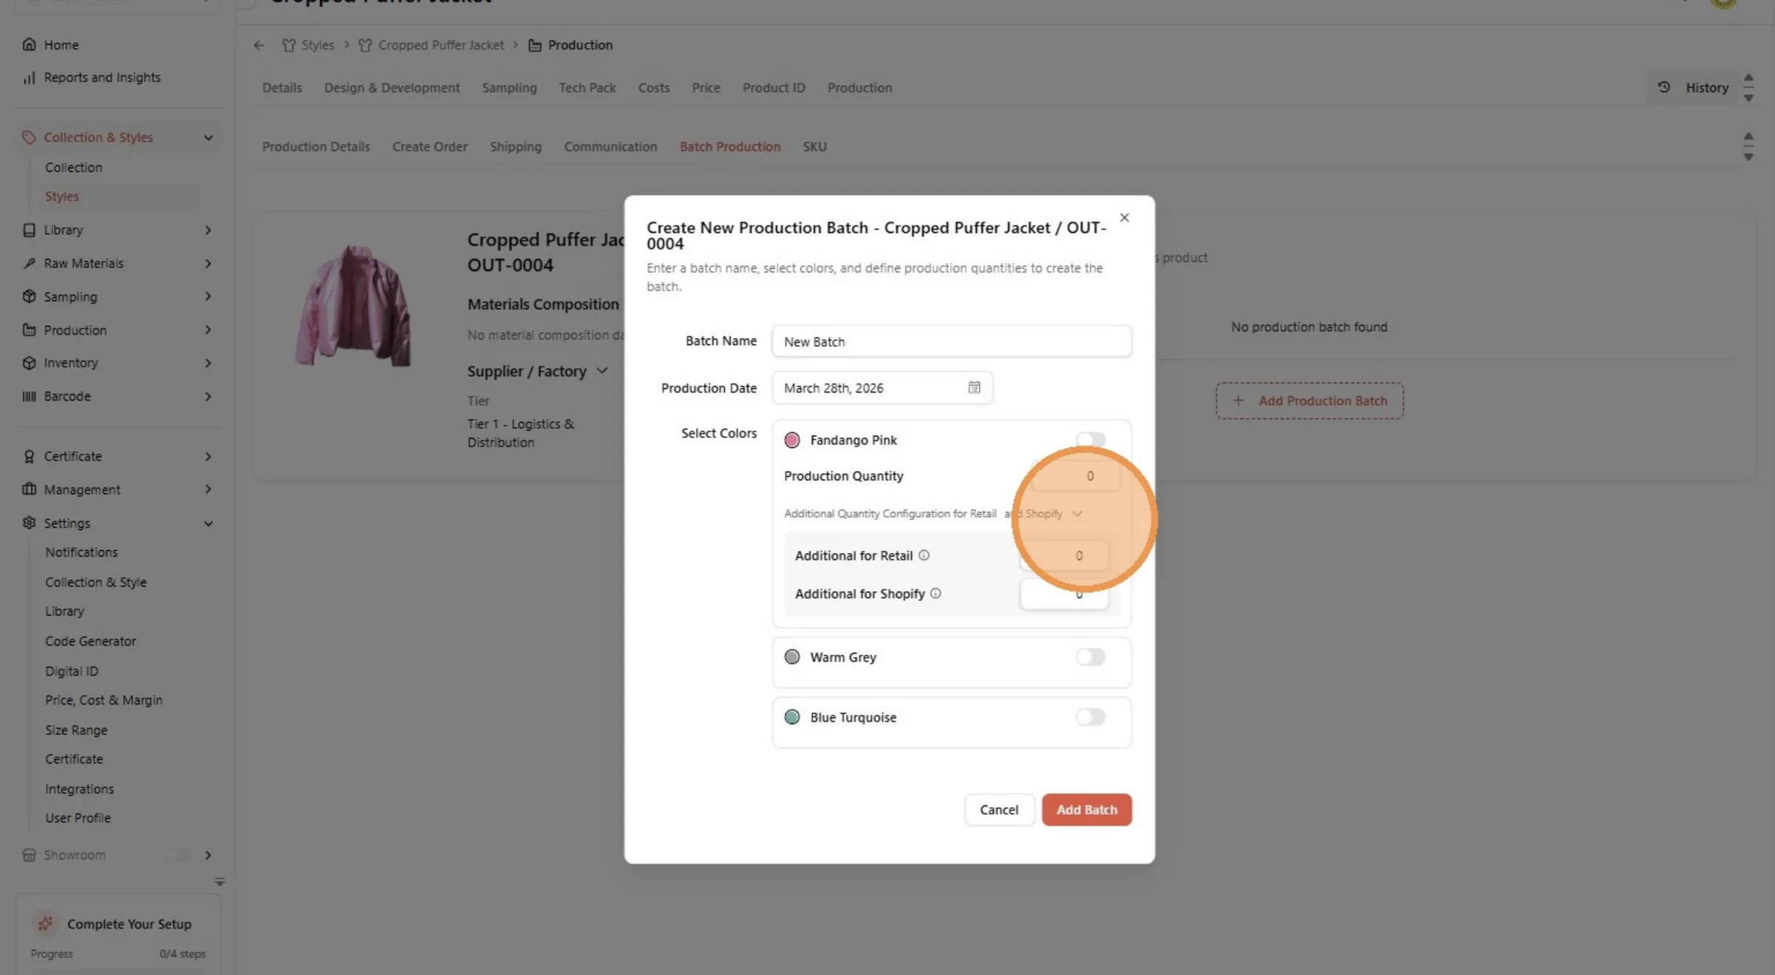The height and width of the screenshot is (975, 1775).
Task: Expand the Supplier / Factory dropdown
Action: coord(602,370)
